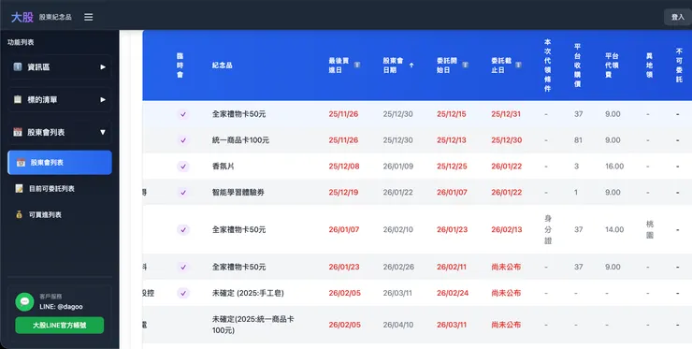
Task: Click date 25/12/08 in 香氛片 row
Action: pyautogui.click(x=344, y=167)
